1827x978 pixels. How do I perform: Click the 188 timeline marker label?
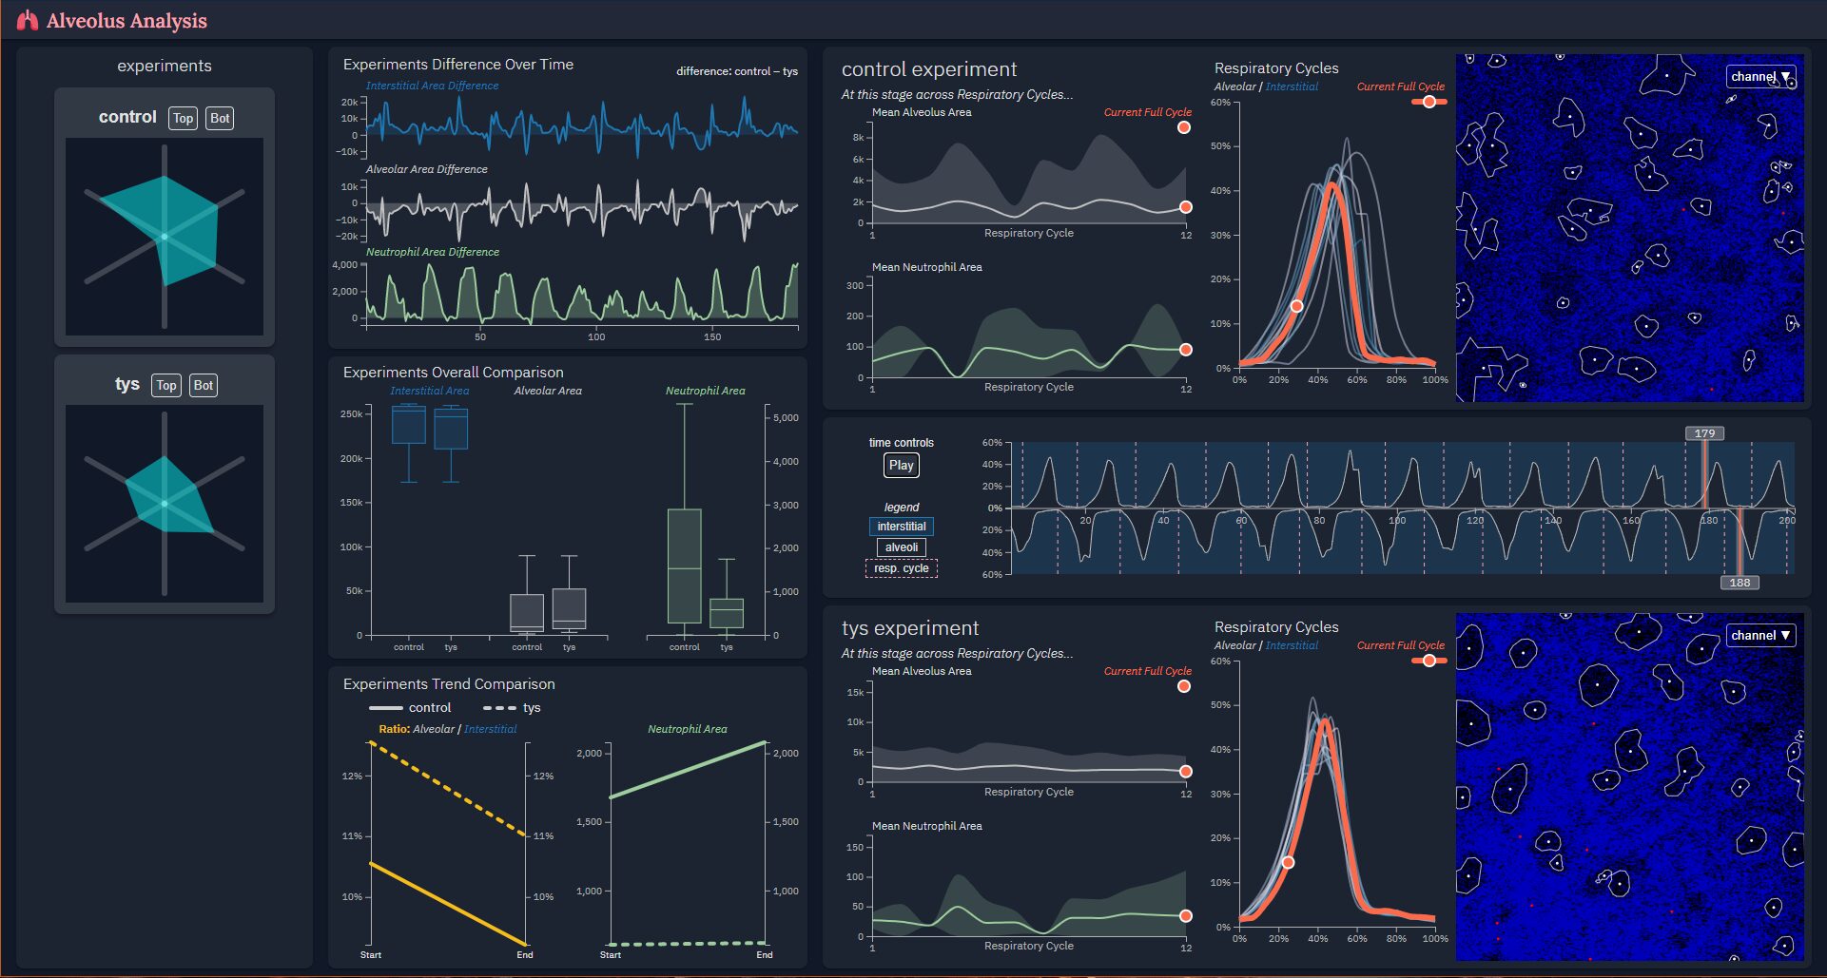point(1740,583)
